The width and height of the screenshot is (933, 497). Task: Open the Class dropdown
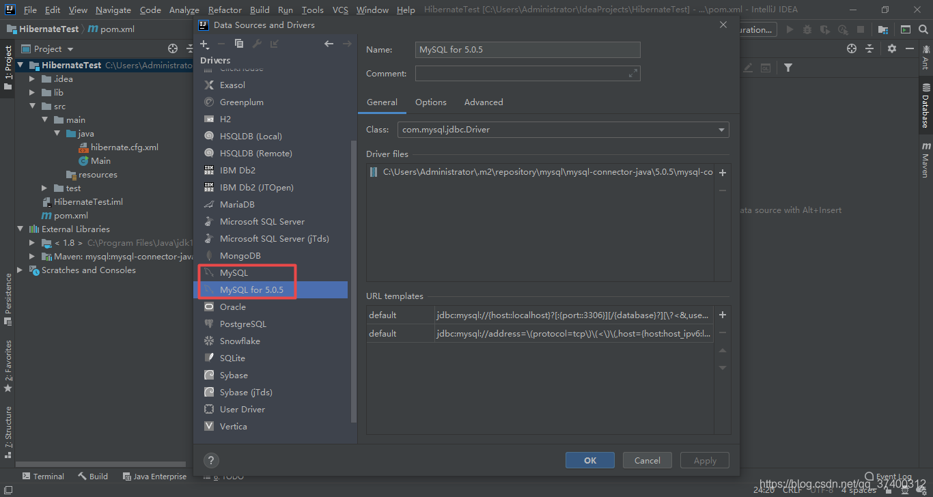point(721,130)
